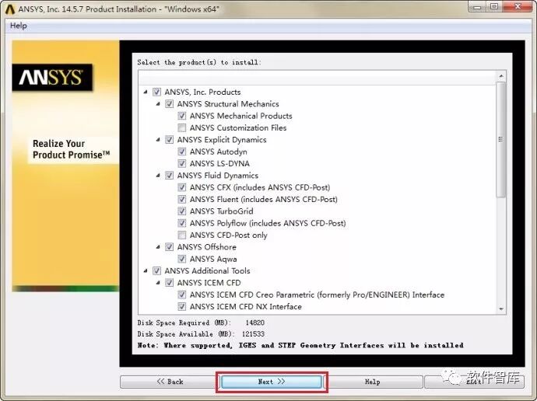Collapse ANSYS ICEM CFD node

click(158, 283)
